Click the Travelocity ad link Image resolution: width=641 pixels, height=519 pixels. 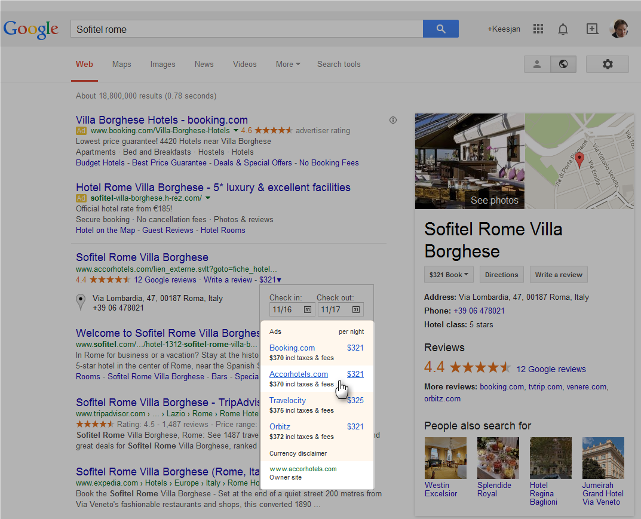click(x=287, y=400)
